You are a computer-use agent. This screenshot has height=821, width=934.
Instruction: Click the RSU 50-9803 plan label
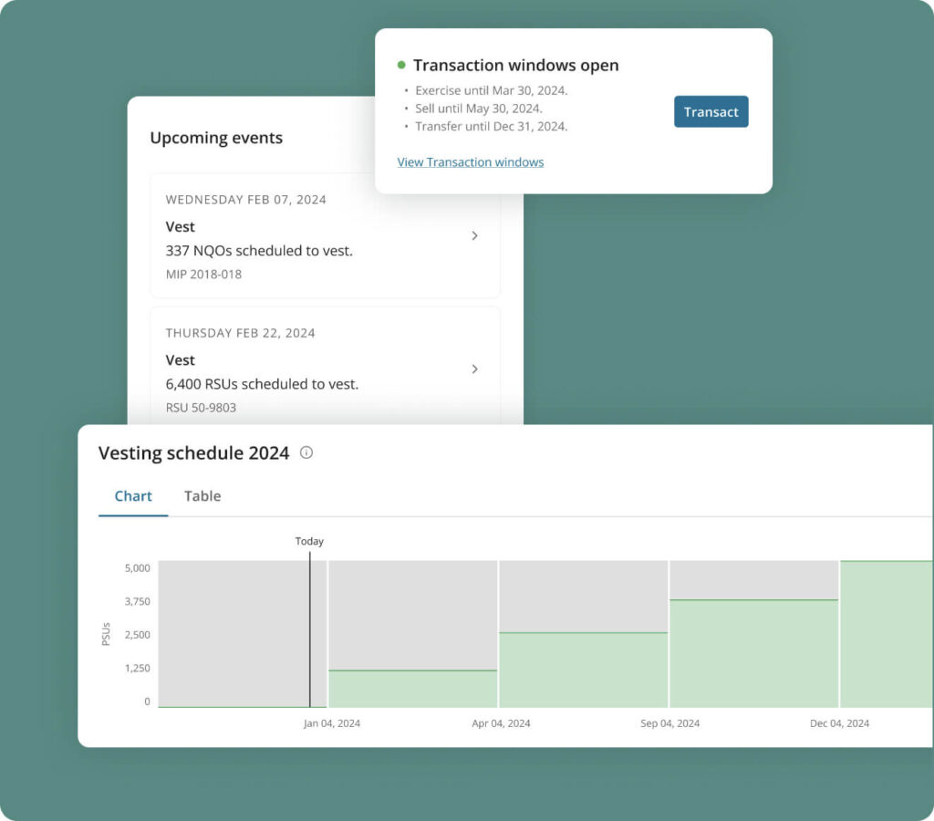coord(201,408)
